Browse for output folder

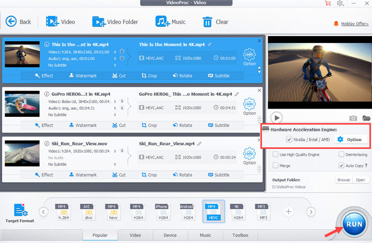click(344, 180)
